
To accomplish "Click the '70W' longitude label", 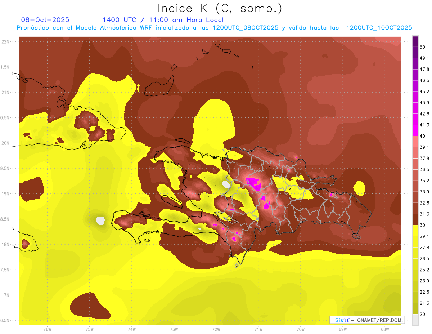I will point(301,329).
